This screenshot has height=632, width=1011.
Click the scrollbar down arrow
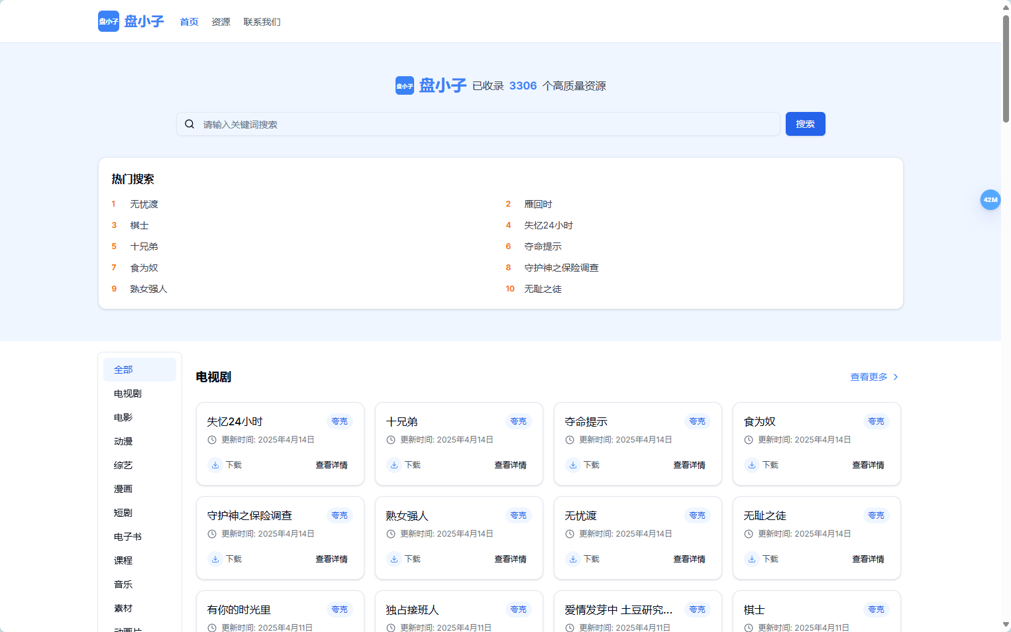(x=1006, y=625)
